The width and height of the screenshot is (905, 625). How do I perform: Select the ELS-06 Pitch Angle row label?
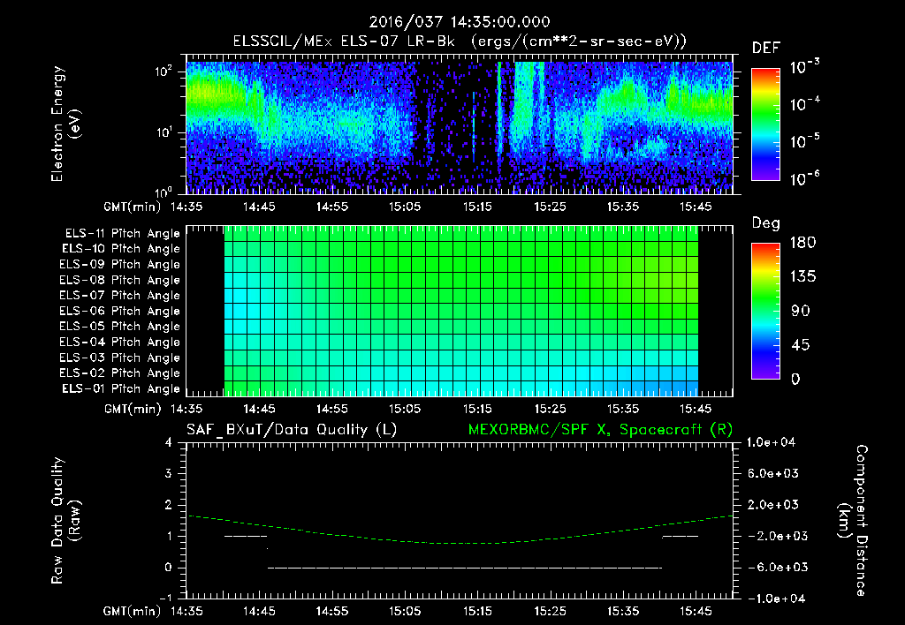coord(119,312)
